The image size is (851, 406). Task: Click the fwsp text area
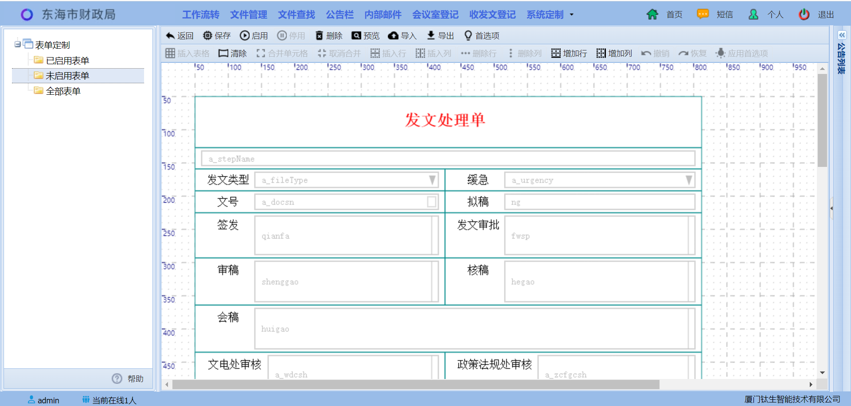[600, 235]
